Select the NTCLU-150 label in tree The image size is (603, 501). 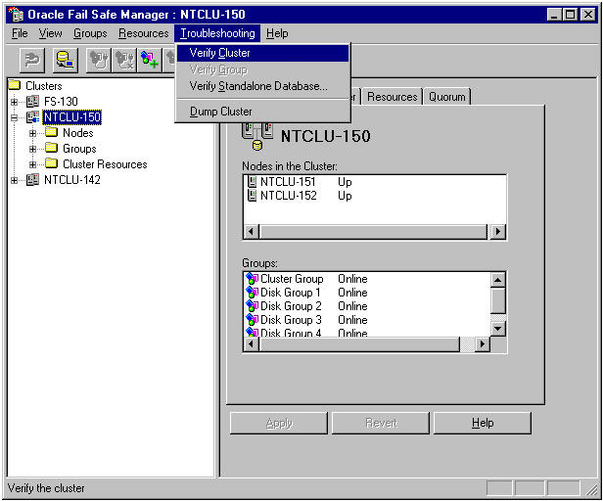pyautogui.click(x=71, y=116)
